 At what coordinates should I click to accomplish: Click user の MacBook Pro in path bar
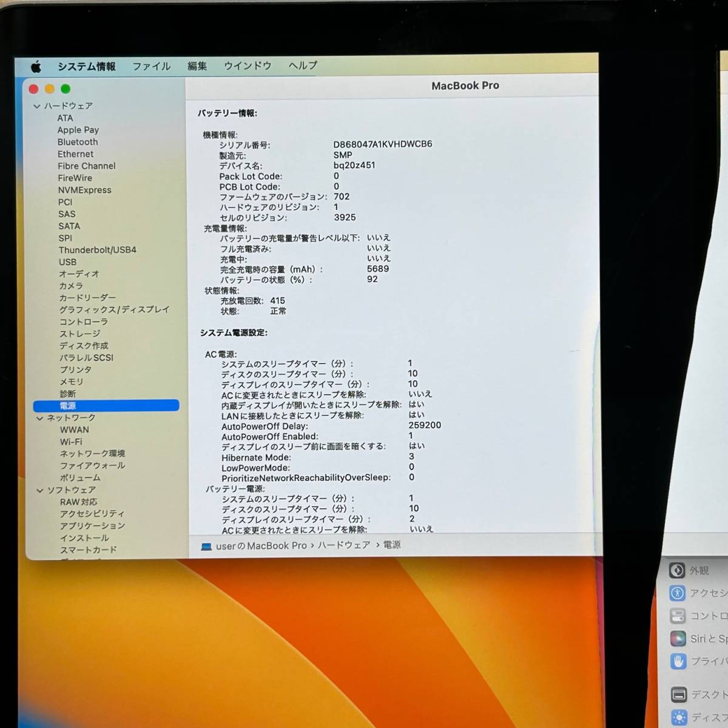pyautogui.click(x=261, y=546)
